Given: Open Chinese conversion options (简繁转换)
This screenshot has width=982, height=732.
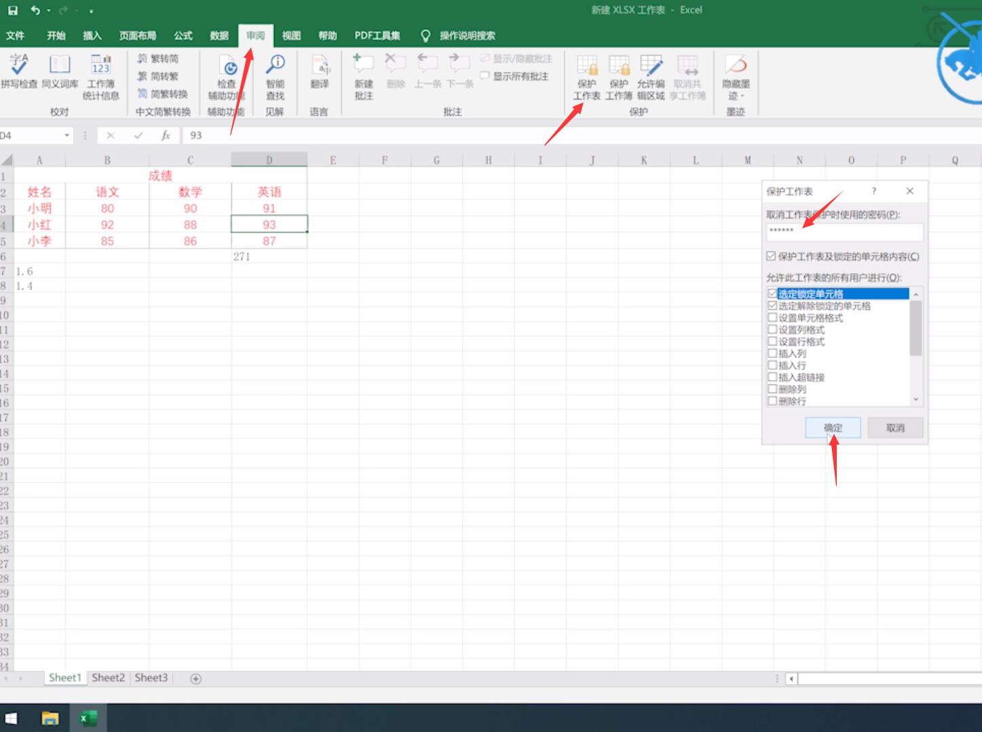Looking at the screenshot, I should click(163, 94).
